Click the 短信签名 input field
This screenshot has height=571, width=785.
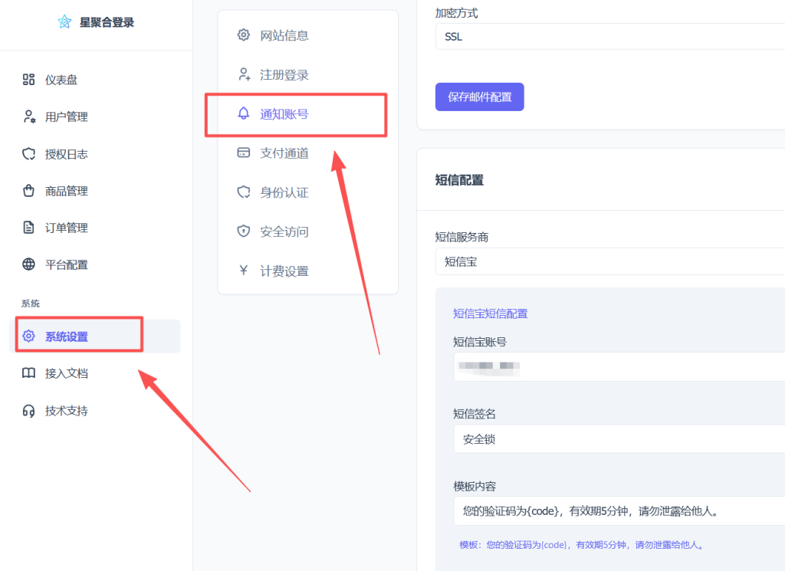click(x=618, y=439)
